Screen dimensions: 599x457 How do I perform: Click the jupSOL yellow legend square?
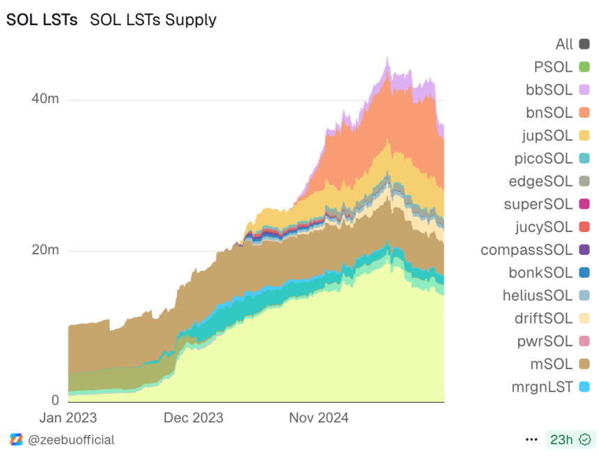pyautogui.click(x=584, y=135)
